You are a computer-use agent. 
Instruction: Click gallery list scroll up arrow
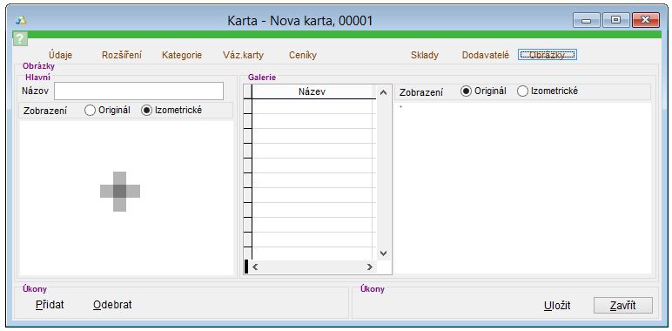[384, 92]
